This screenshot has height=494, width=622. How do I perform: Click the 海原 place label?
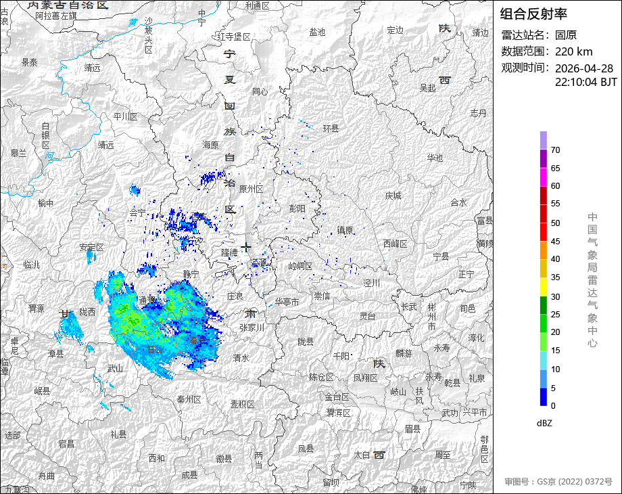(211, 145)
